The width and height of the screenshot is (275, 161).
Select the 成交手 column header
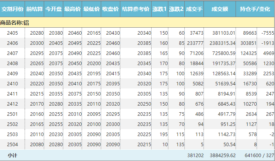pos(194,9)
